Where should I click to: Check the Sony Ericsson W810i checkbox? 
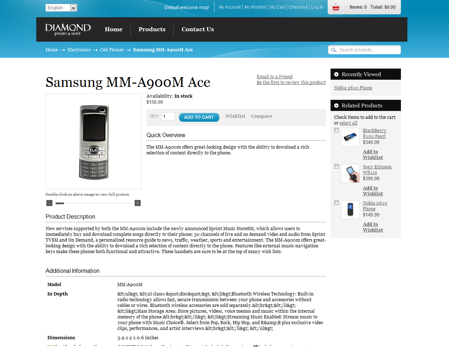[x=337, y=167]
